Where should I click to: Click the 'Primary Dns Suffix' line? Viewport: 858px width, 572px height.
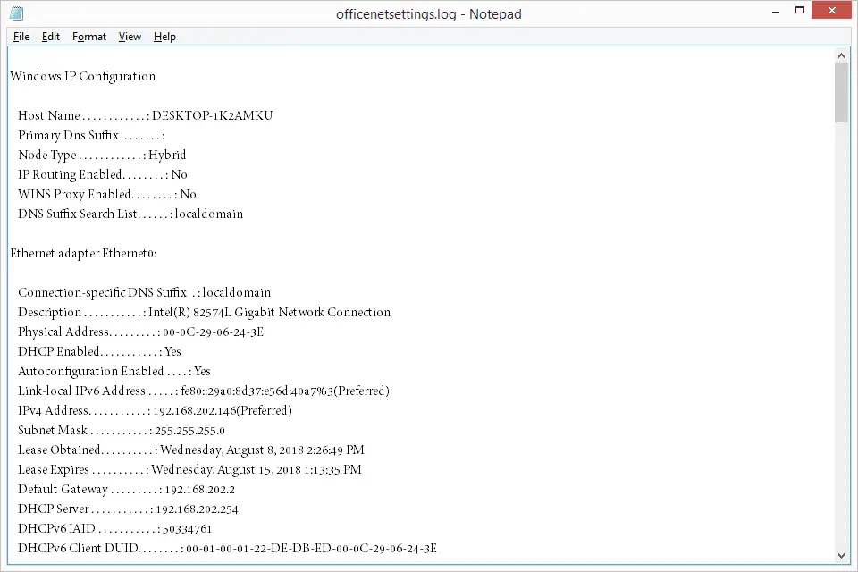click(91, 135)
